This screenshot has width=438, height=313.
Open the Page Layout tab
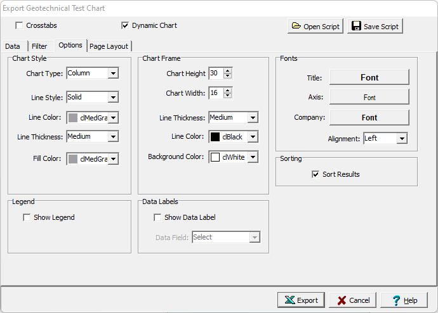point(109,46)
